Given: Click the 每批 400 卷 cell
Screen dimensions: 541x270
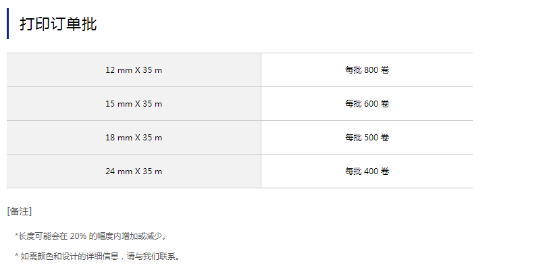Looking at the screenshot, I should [x=367, y=171].
